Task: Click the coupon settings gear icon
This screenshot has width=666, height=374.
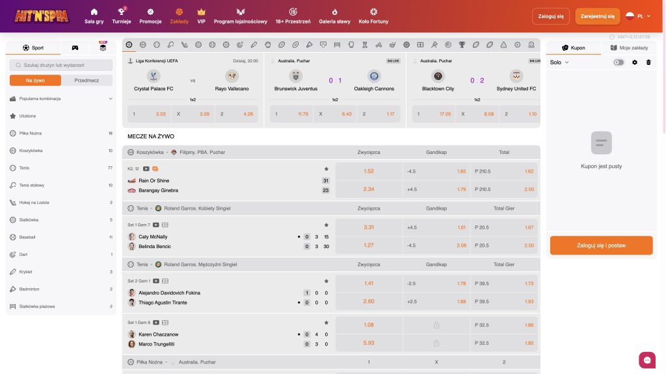Action: click(635, 62)
